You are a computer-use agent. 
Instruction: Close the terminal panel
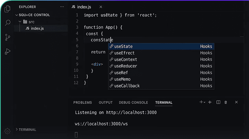tap(236, 102)
